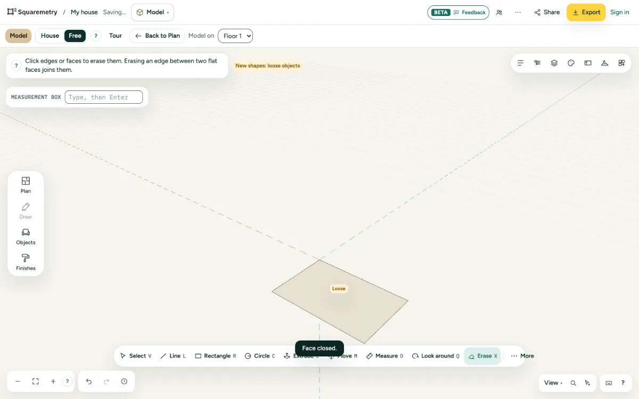The image size is (639, 399).
Task: Open the Finishes panel in left sidebar
Action: (26, 262)
